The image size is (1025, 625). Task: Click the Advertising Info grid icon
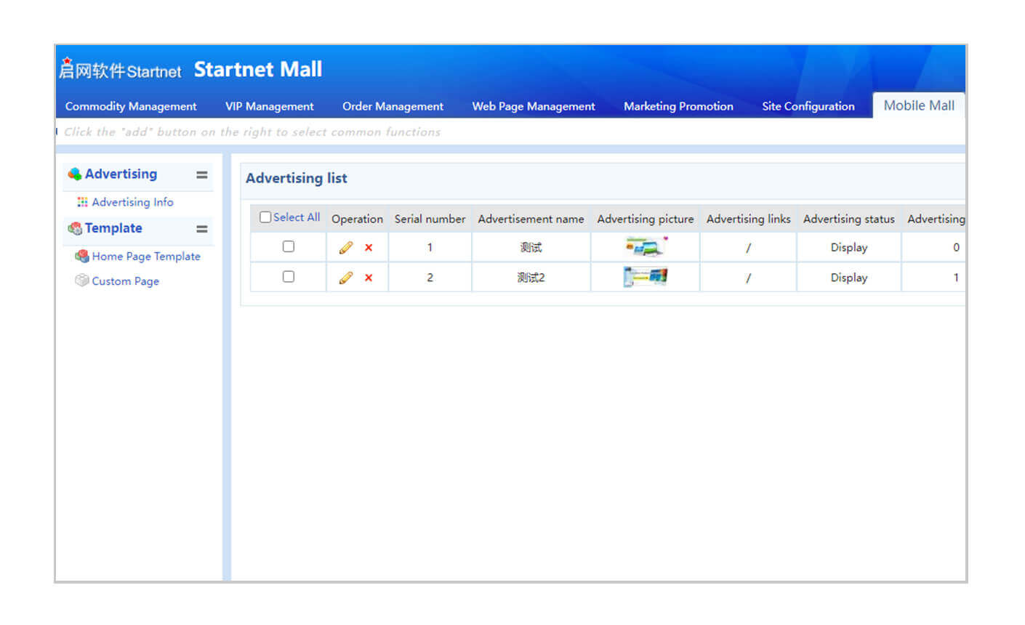82,202
